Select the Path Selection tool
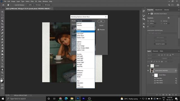The height and width of the screenshot is (101, 180). point(2,63)
